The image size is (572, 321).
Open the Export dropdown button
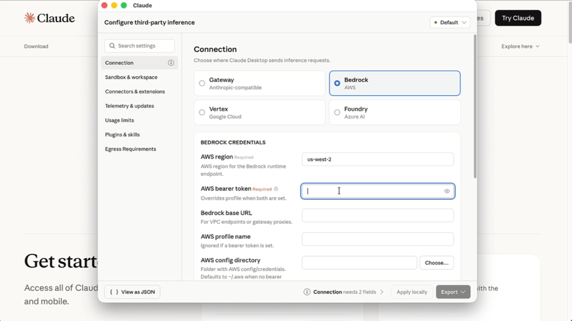coord(453,292)
